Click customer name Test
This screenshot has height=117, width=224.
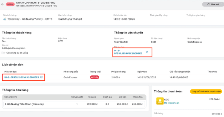(x=4, y=41)
